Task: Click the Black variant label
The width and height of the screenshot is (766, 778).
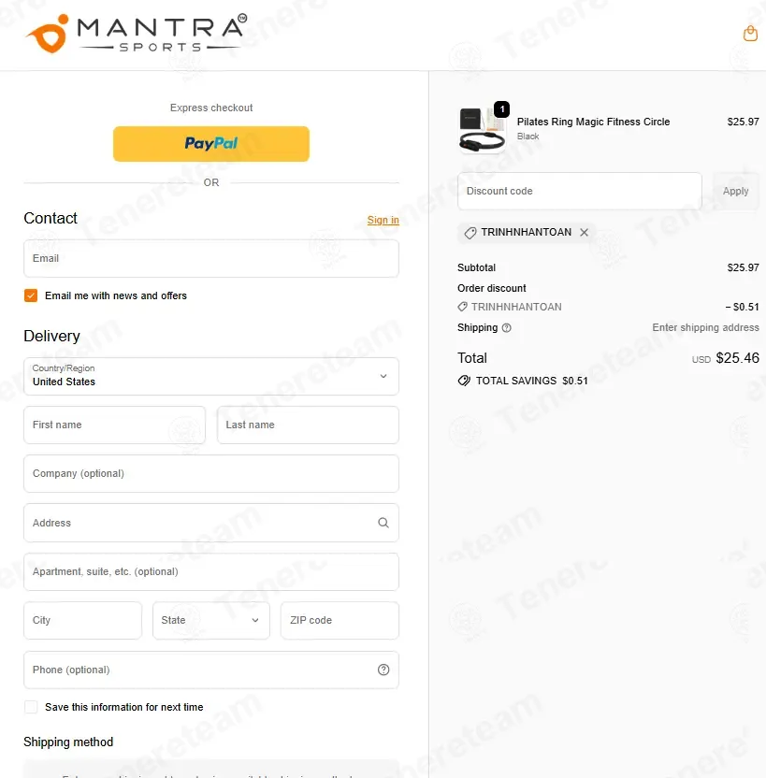Action: 528,136
